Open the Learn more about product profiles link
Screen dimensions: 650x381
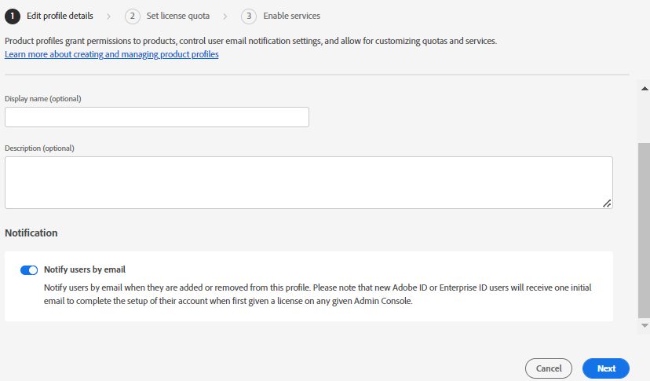coord(111,54)
